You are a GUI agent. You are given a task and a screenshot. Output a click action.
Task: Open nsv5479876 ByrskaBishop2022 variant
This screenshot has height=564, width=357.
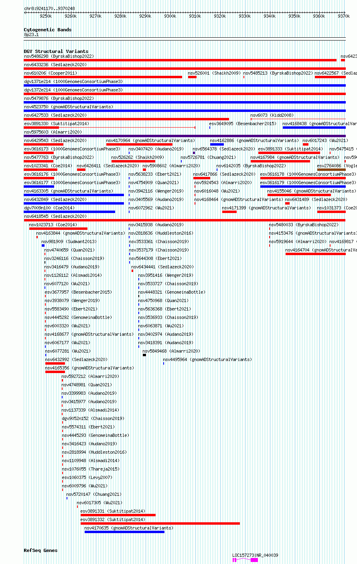point(59,98)
